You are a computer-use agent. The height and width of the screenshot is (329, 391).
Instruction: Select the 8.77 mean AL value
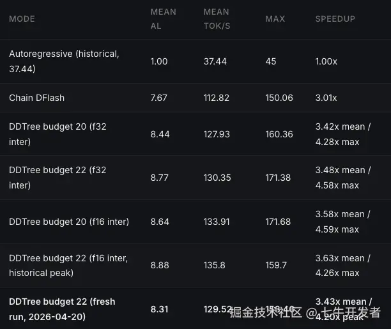[159, 178]
